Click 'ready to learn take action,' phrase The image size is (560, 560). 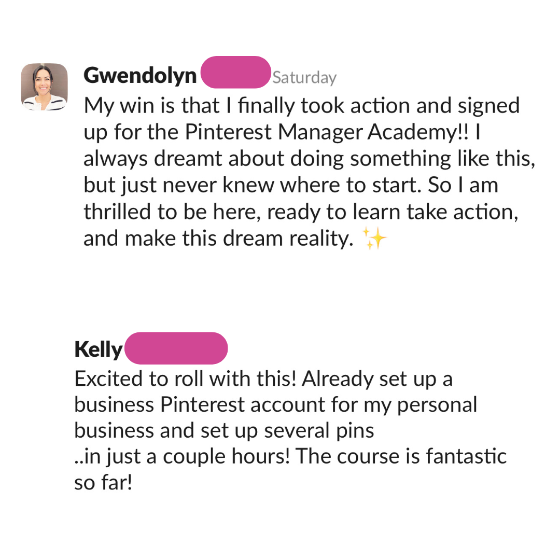click(x=393, y=212)
